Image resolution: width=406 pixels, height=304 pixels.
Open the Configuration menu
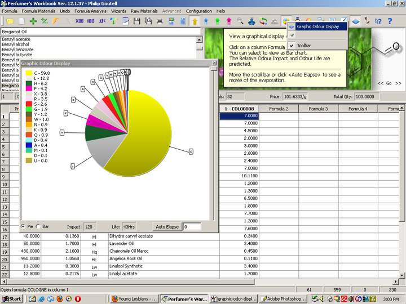coord(199,11)
